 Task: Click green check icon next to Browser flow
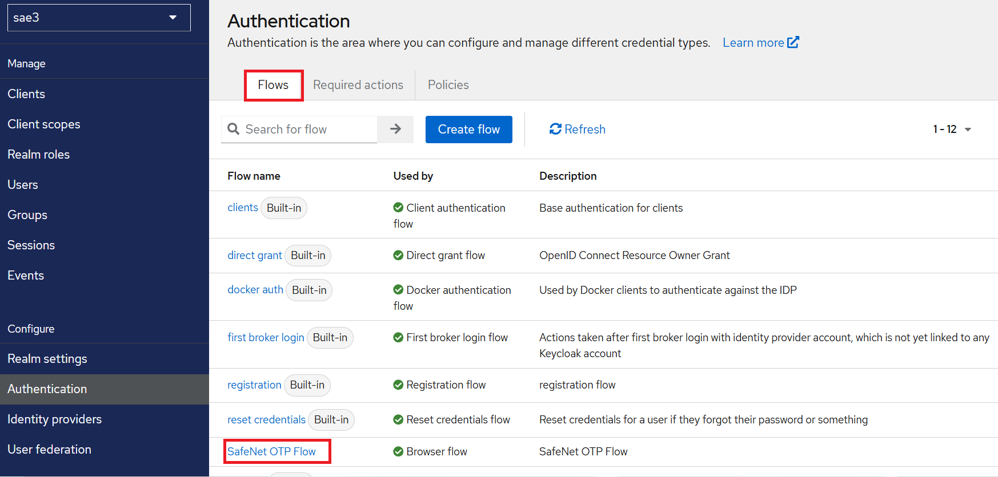(x=398, y=452)
